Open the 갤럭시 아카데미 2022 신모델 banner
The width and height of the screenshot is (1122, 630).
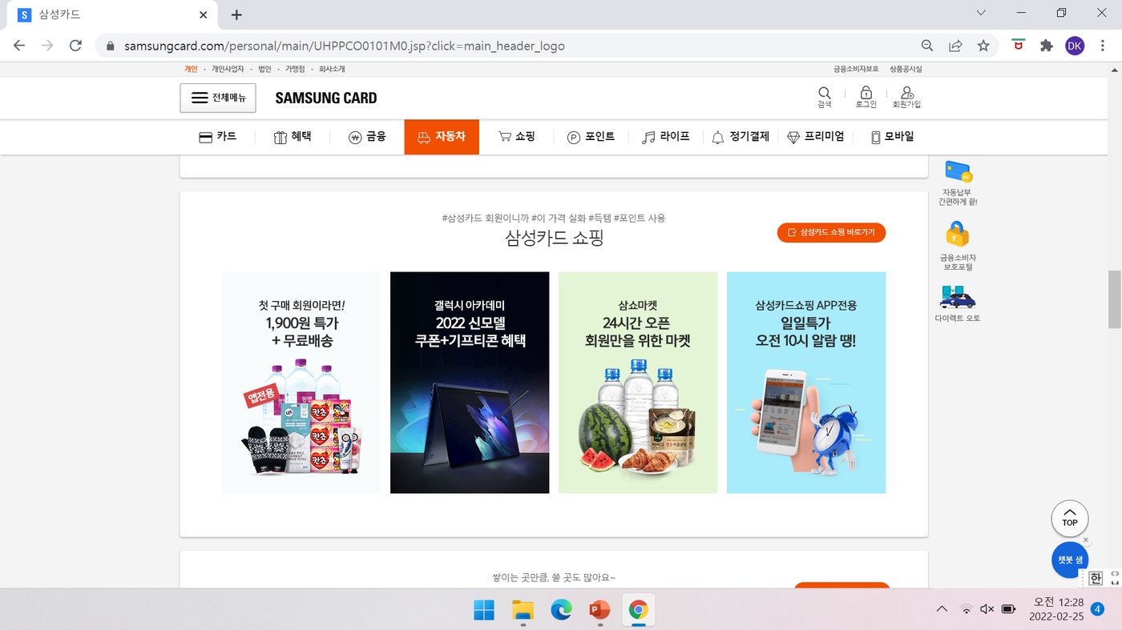point(470,383)
